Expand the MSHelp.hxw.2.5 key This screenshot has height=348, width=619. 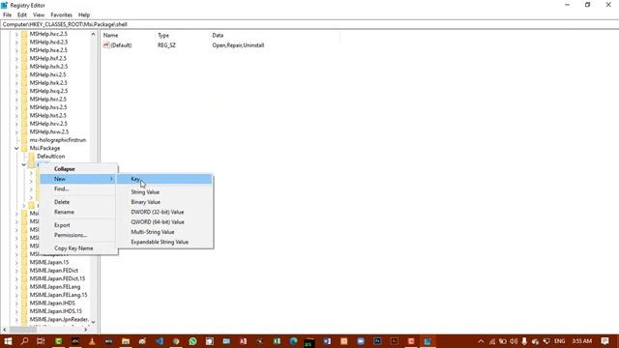coord(16,131)
